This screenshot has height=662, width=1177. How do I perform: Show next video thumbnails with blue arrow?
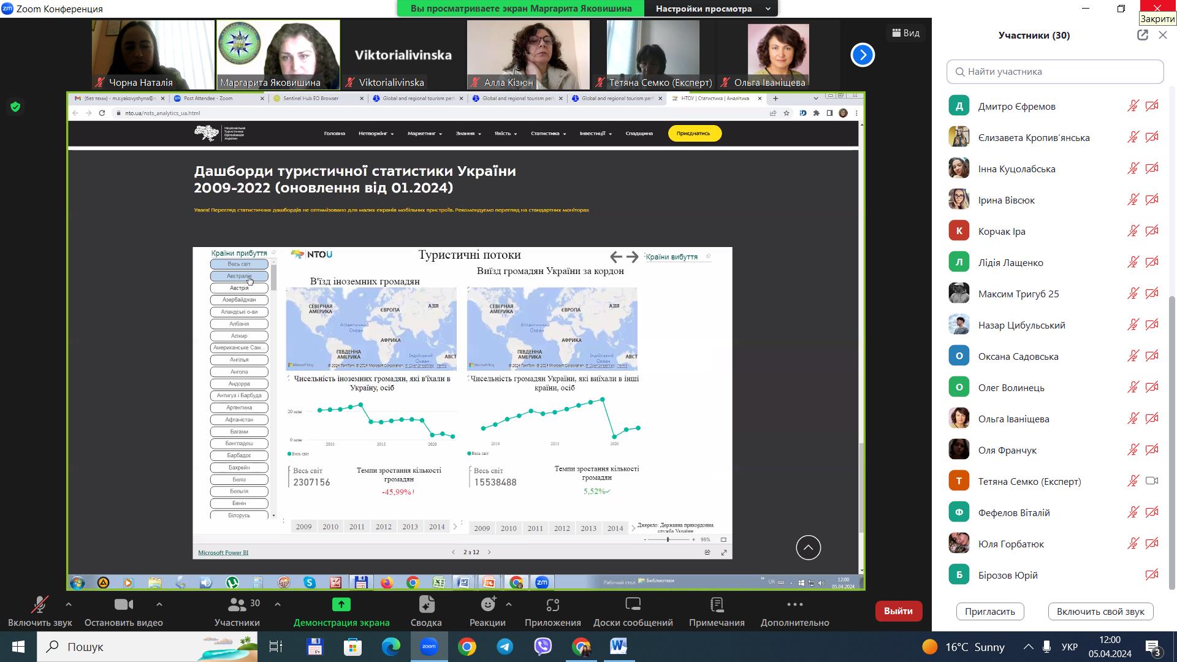click(863, 55)
